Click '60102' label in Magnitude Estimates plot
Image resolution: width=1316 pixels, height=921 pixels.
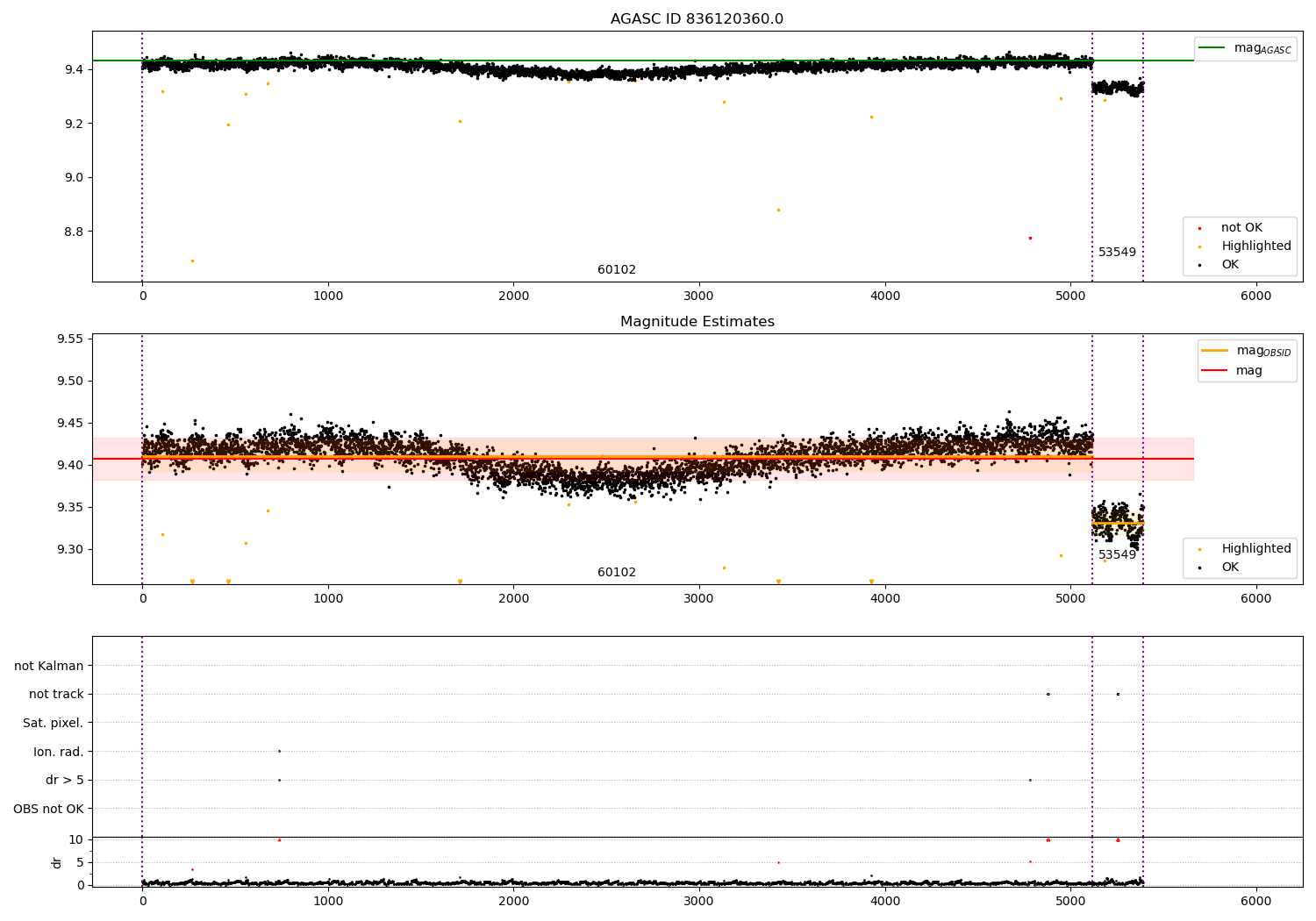click(617, 573)
